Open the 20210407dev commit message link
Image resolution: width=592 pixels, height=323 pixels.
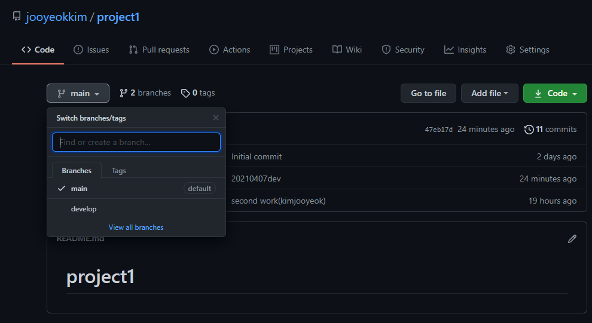256,179
